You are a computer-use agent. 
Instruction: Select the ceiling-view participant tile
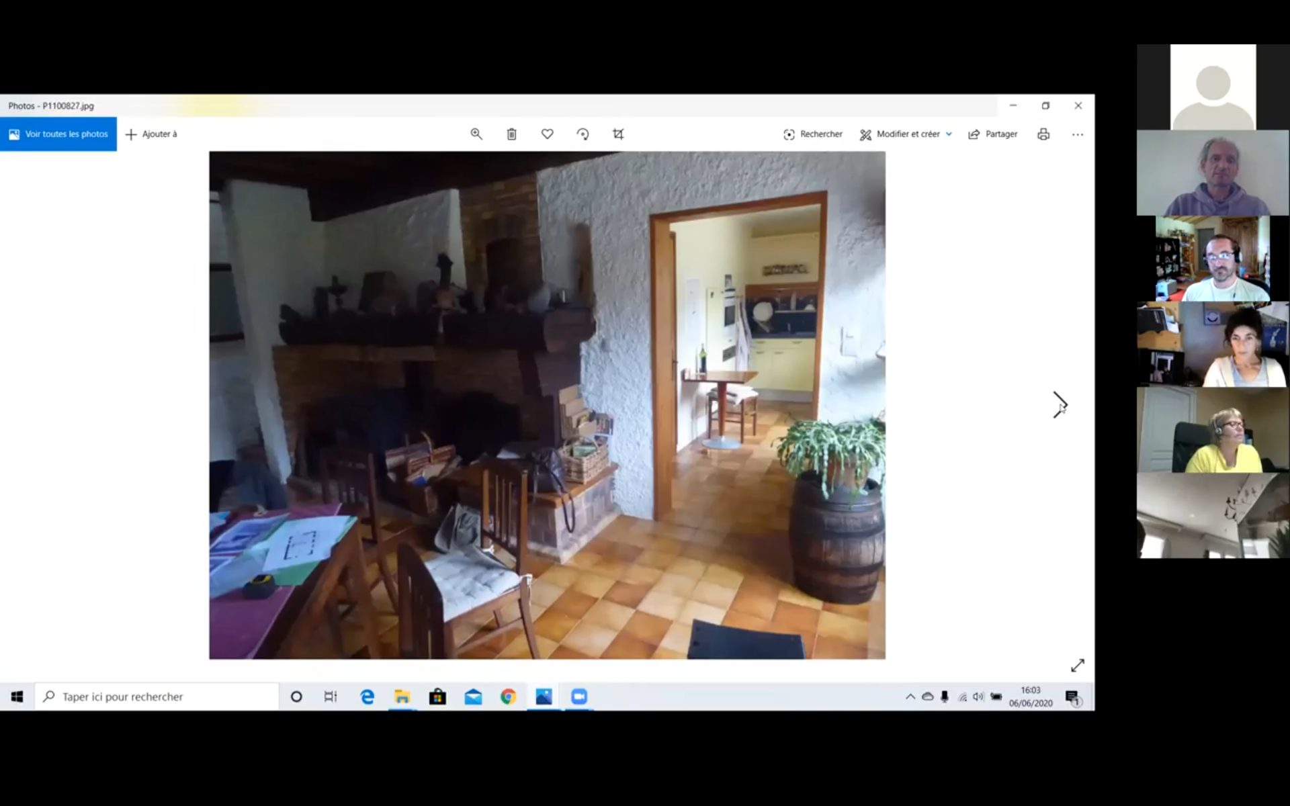[x=1213, y=516]
